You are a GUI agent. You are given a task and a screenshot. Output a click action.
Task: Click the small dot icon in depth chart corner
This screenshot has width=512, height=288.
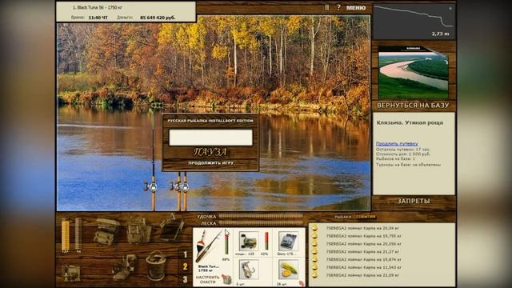[x=450, y=9]
